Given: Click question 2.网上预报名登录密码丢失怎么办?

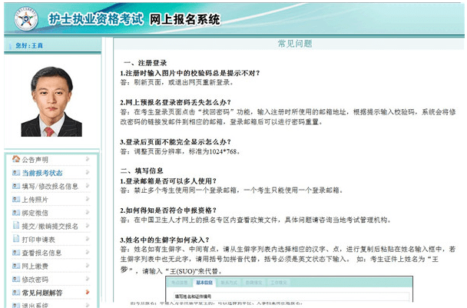Looking at the screenshot, I should pos(176,102).
